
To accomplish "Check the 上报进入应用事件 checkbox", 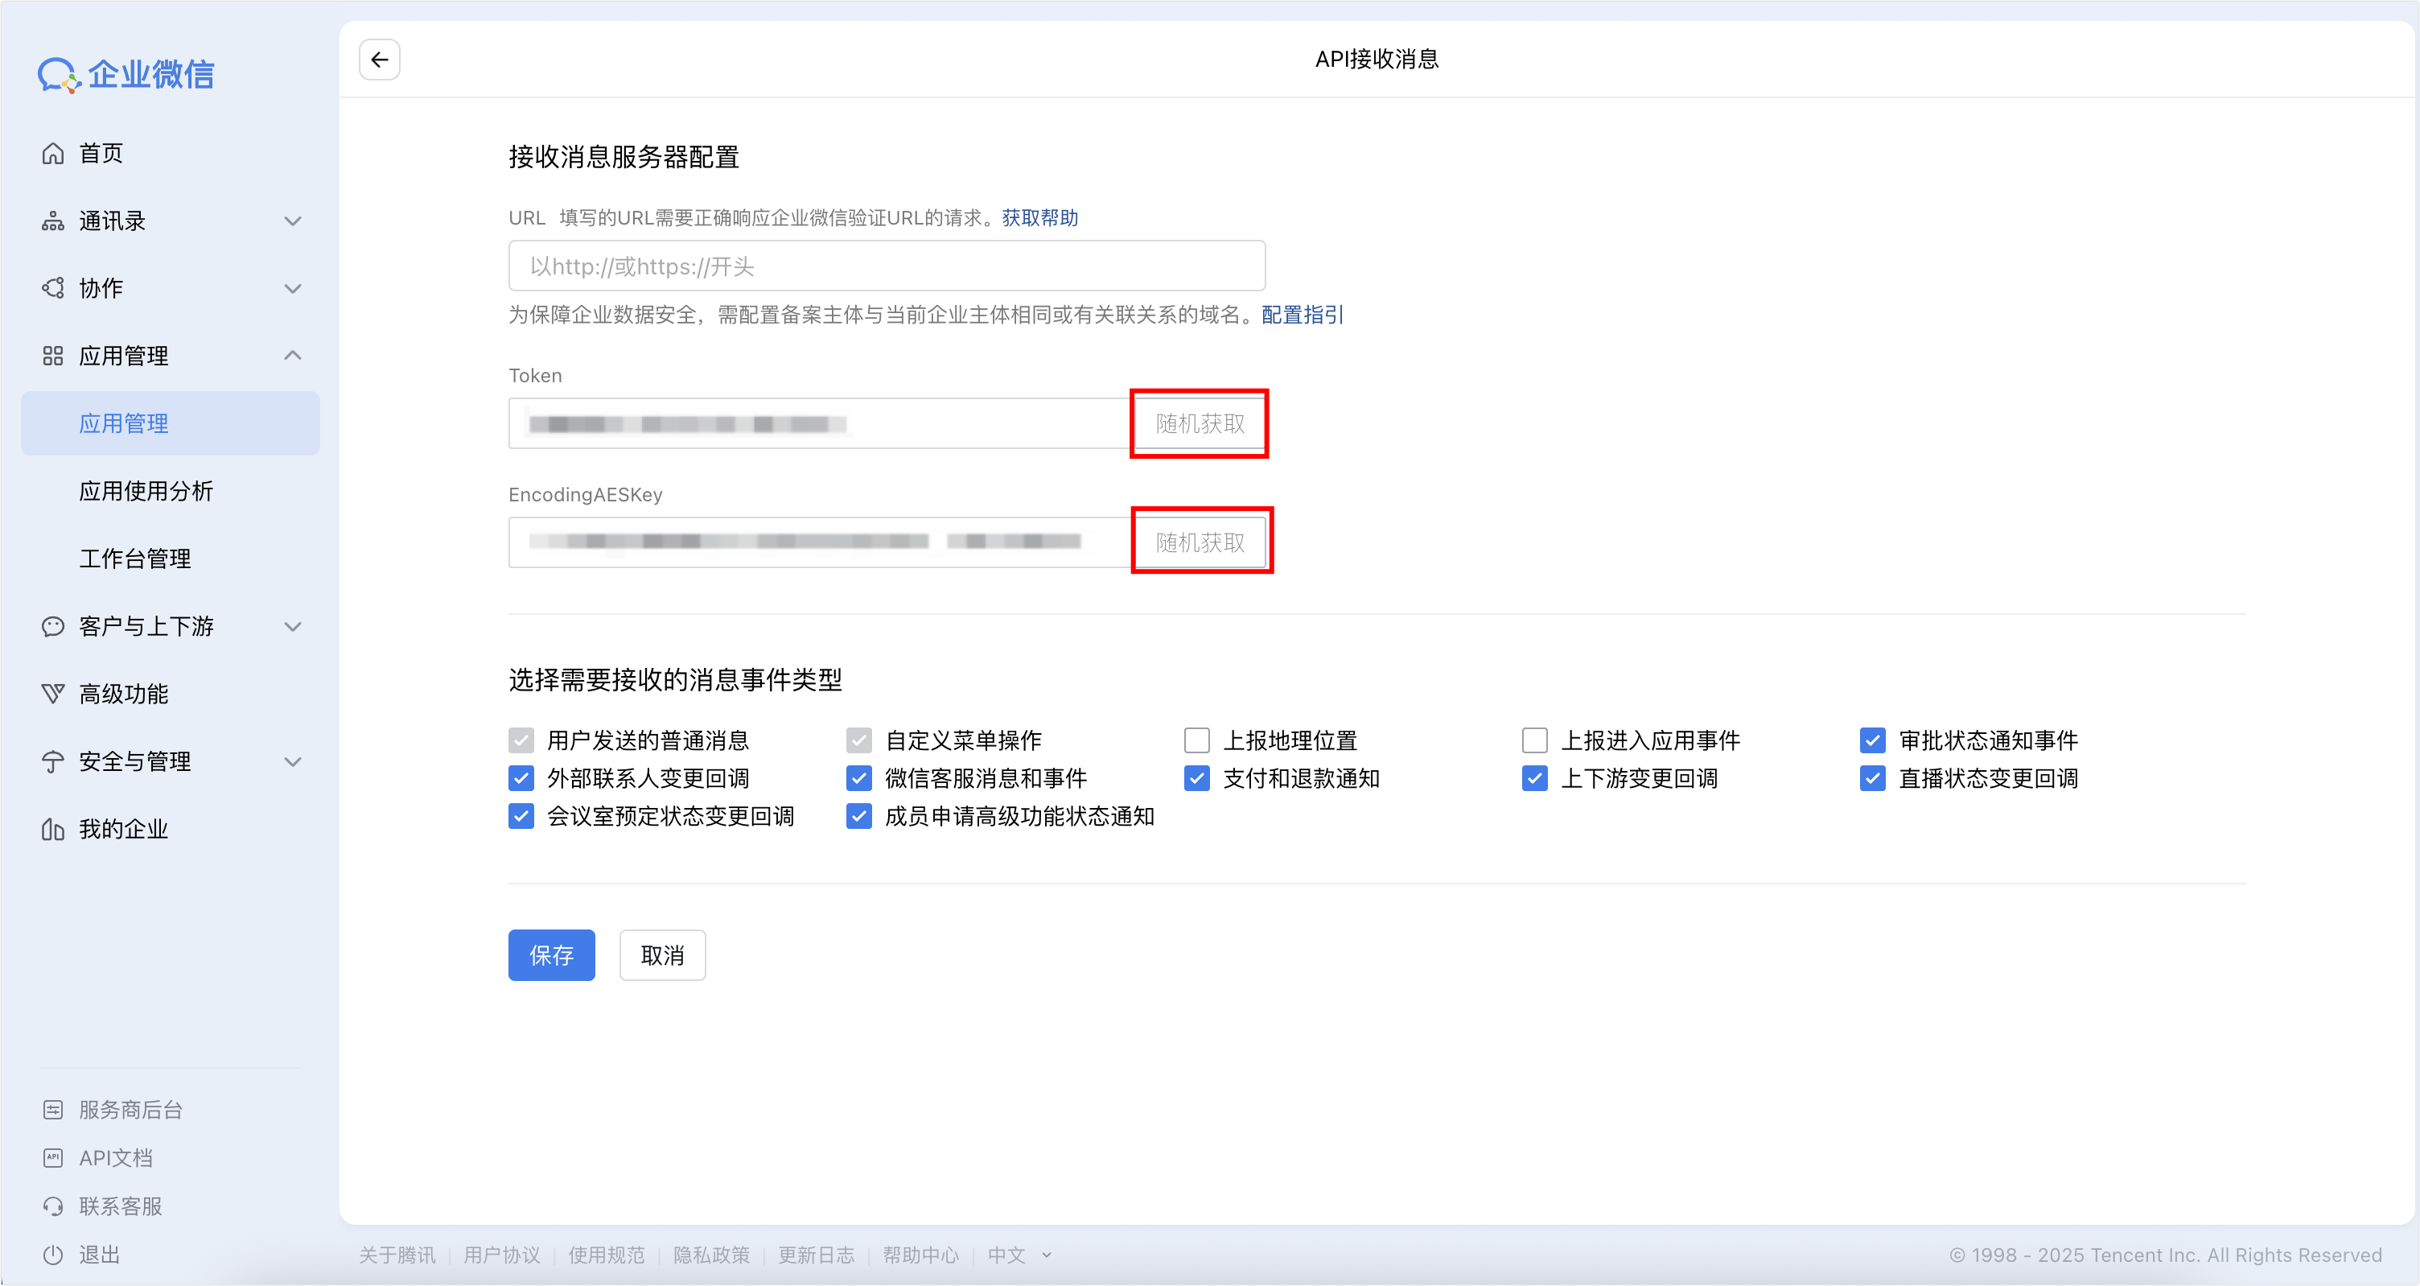I will point(1534,740).
